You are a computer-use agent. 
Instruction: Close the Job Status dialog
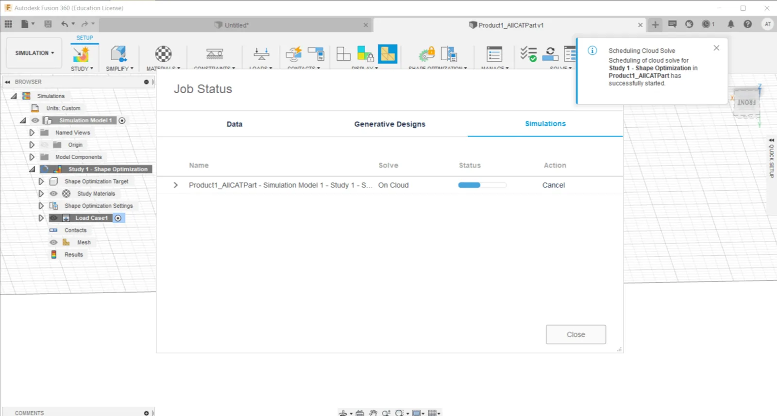576,334
